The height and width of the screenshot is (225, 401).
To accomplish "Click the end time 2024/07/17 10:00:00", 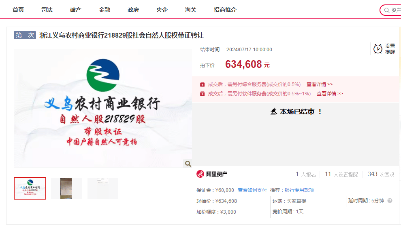I will 249,50.
